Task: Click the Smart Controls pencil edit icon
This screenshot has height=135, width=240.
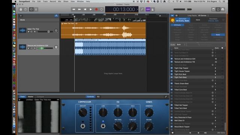Action: pos(166,97)
